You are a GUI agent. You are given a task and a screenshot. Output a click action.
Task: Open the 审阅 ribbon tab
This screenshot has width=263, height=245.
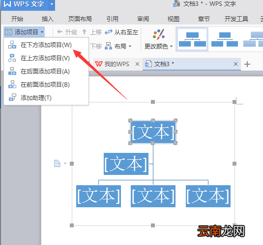pyautogui.click(x=143, y=19)
